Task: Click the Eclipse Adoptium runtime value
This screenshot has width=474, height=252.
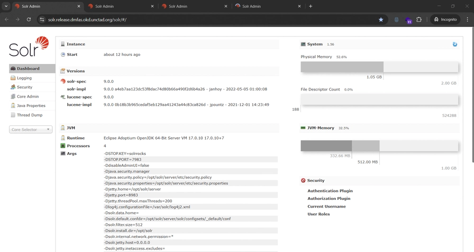Action: click(164, 138)
